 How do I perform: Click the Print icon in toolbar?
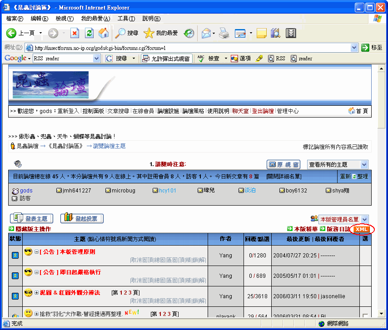point(224,33)
